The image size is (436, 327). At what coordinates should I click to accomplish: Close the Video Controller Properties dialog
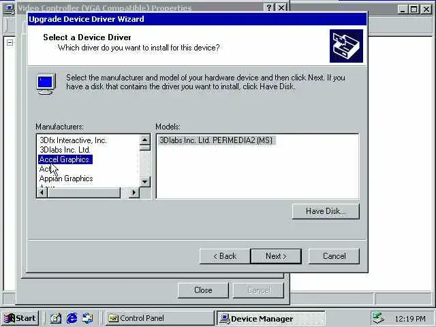tap(281, 7)
